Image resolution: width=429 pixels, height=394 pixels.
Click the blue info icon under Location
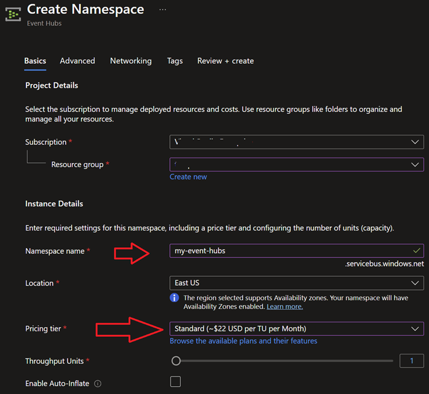pyautogui.click(x=175, y=298)
